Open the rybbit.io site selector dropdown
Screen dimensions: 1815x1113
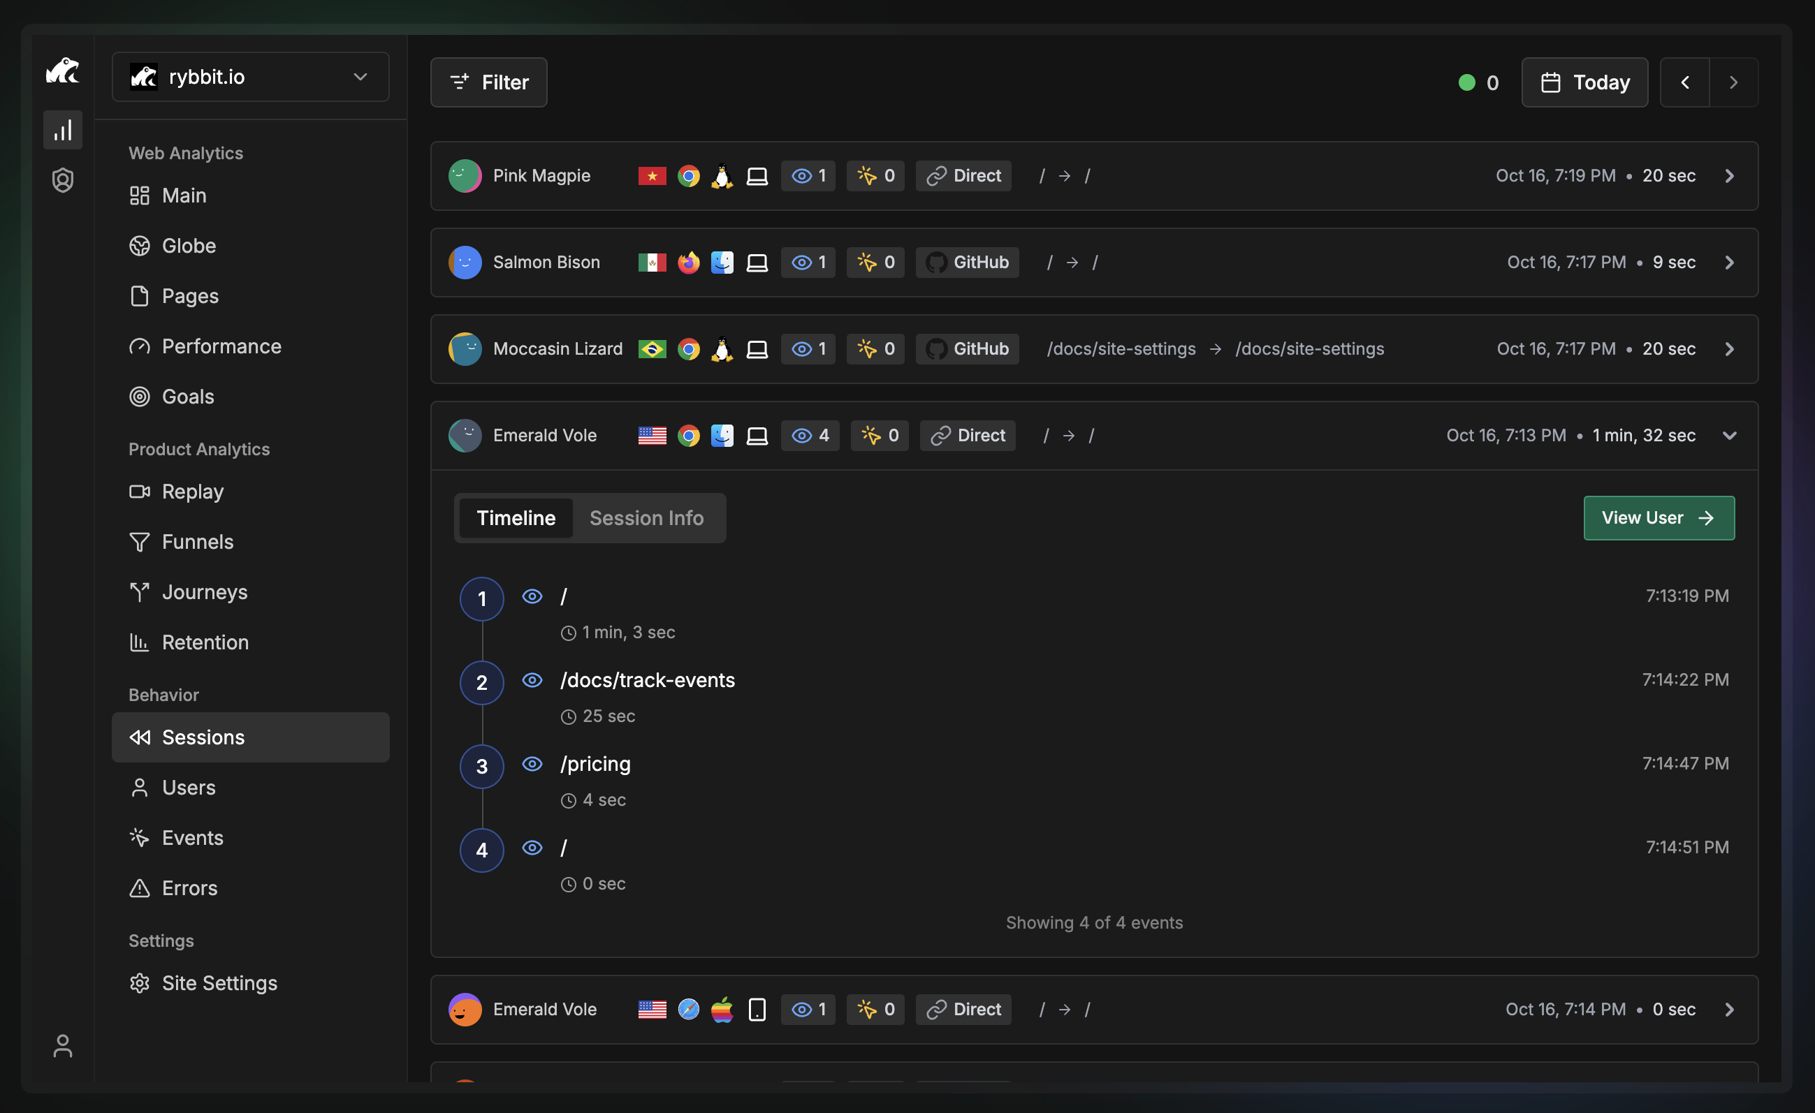click(x=250, y=78)
